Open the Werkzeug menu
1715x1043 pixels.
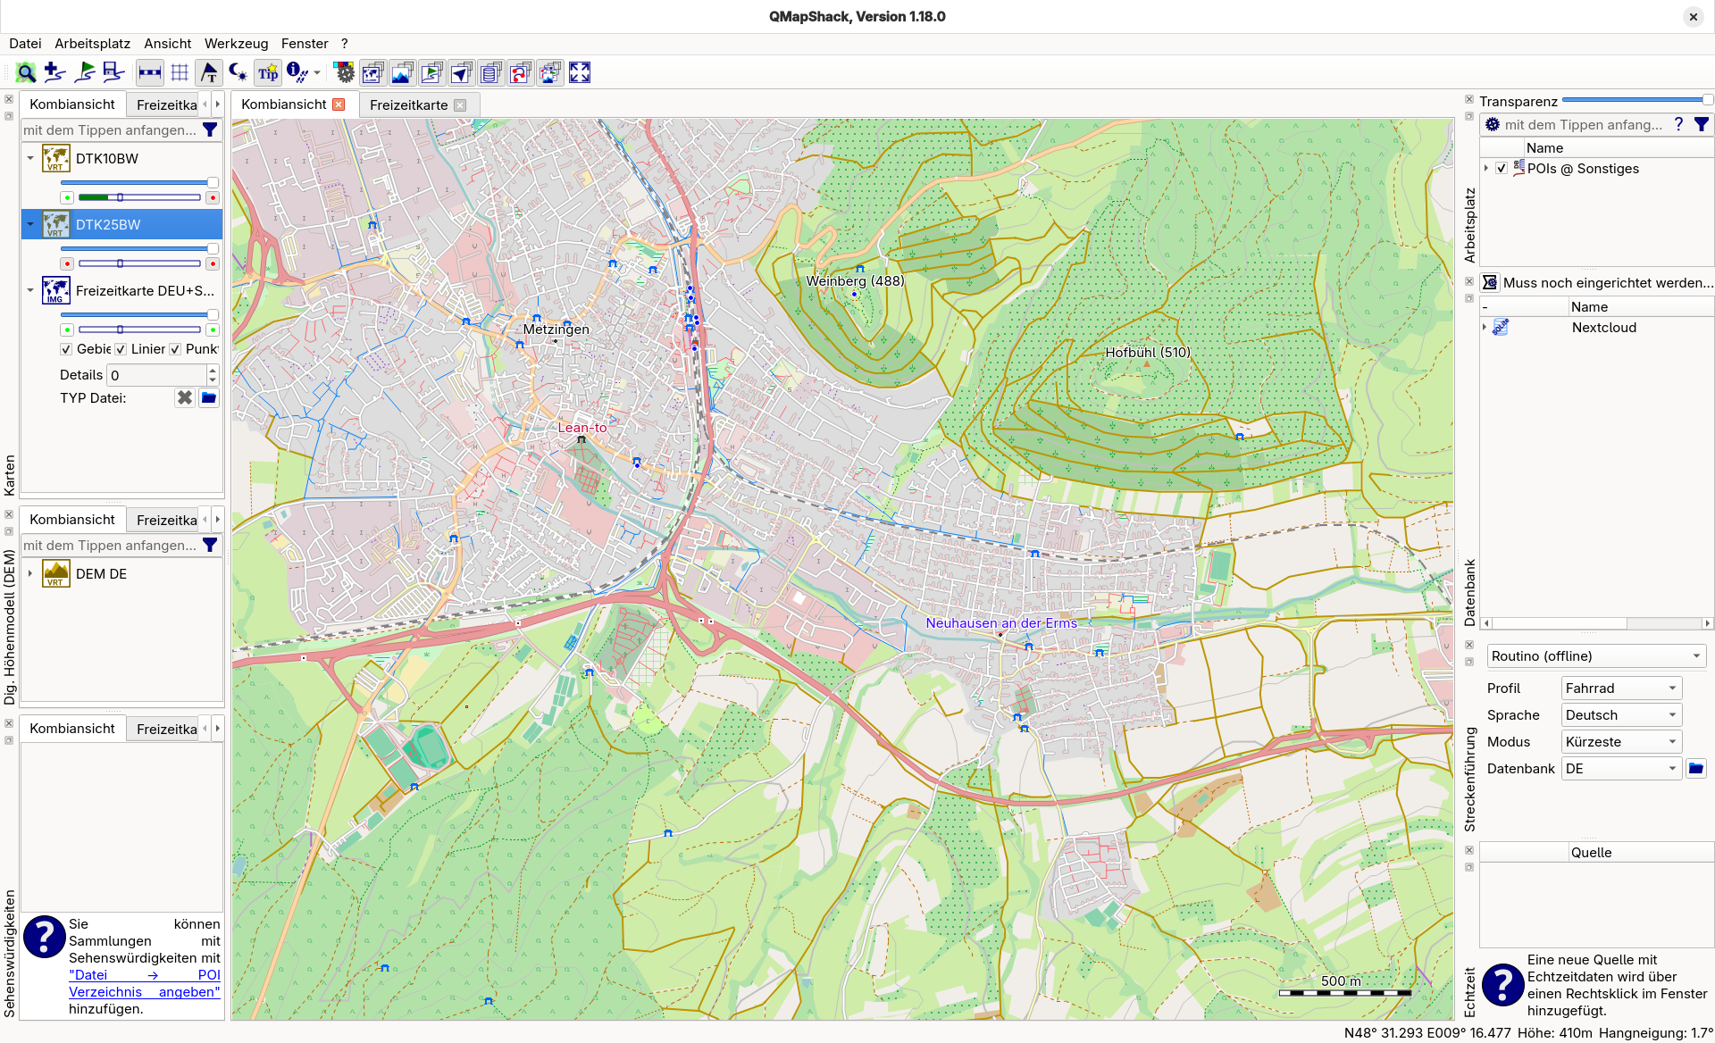pos(236,44)
